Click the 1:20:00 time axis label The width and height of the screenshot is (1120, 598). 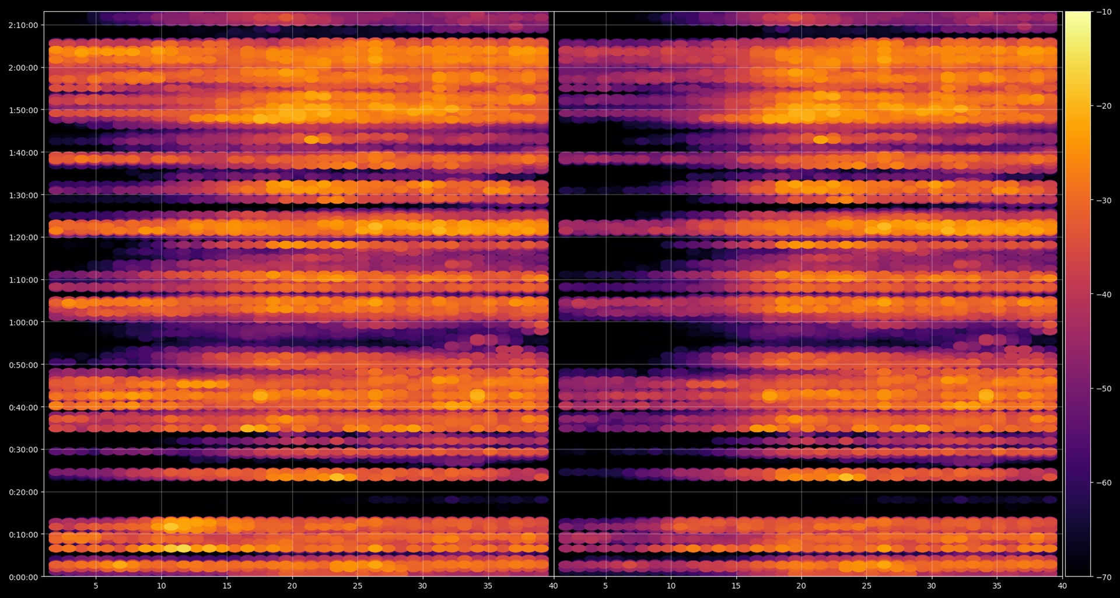coord(23,237)
